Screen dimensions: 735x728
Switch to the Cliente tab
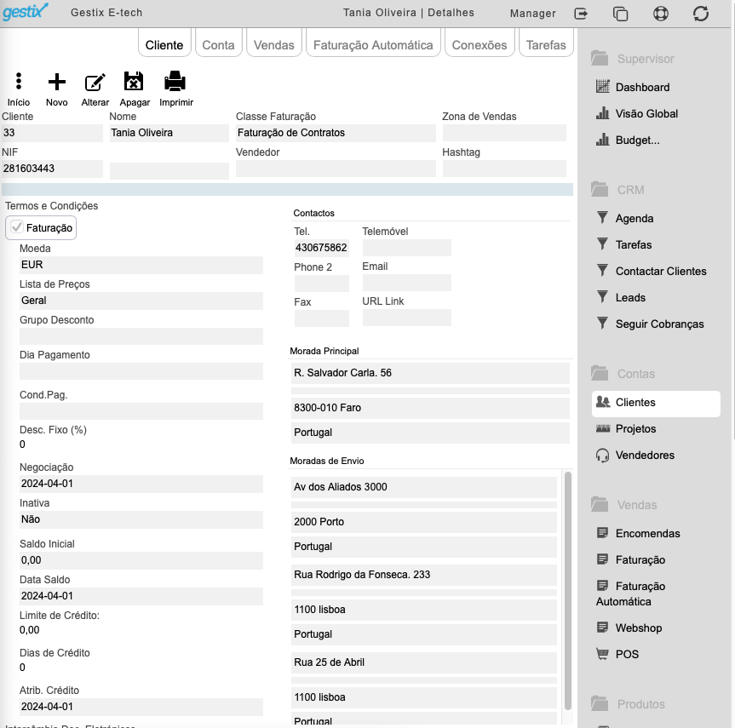[x=164, y=44]
